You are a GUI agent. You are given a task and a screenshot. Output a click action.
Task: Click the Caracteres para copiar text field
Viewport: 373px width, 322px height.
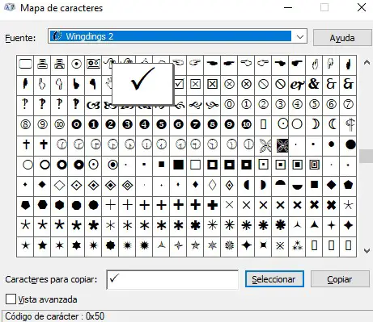coord(172,279)
